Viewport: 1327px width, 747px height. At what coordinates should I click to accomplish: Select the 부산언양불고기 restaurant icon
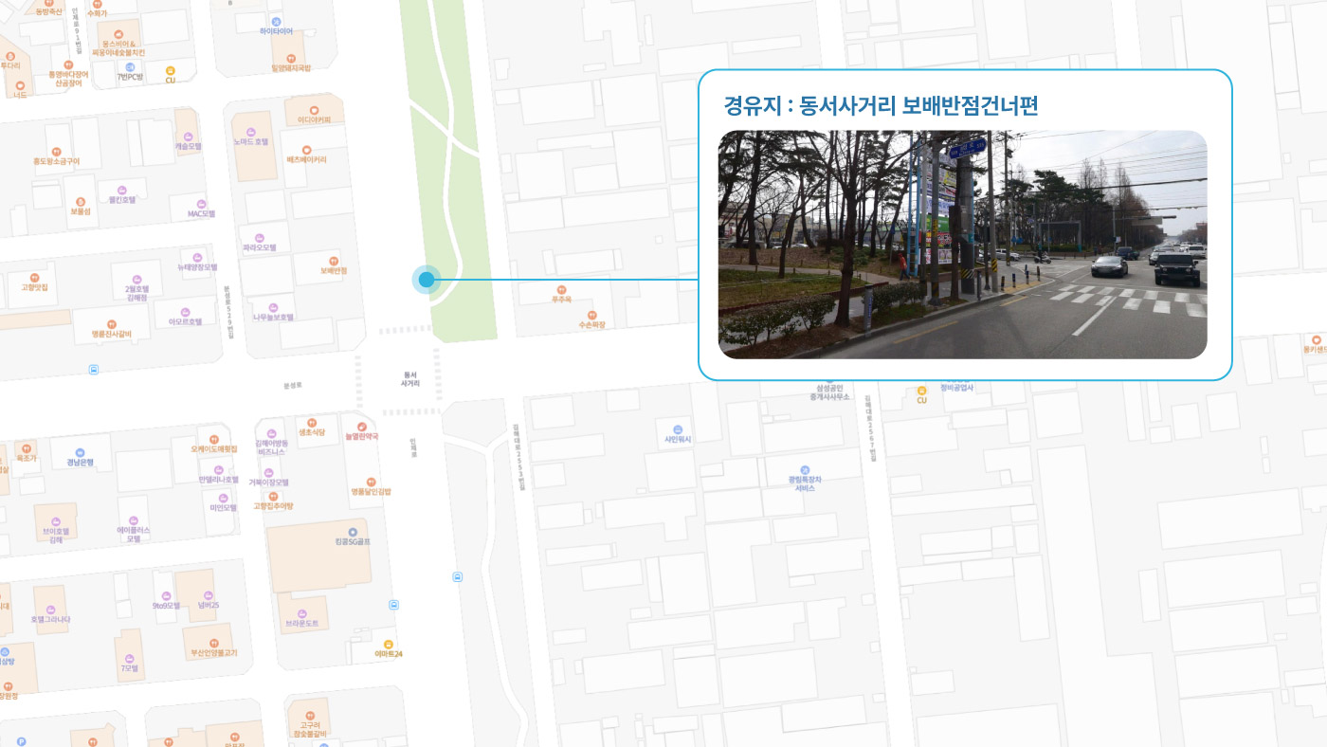[213, 643]
